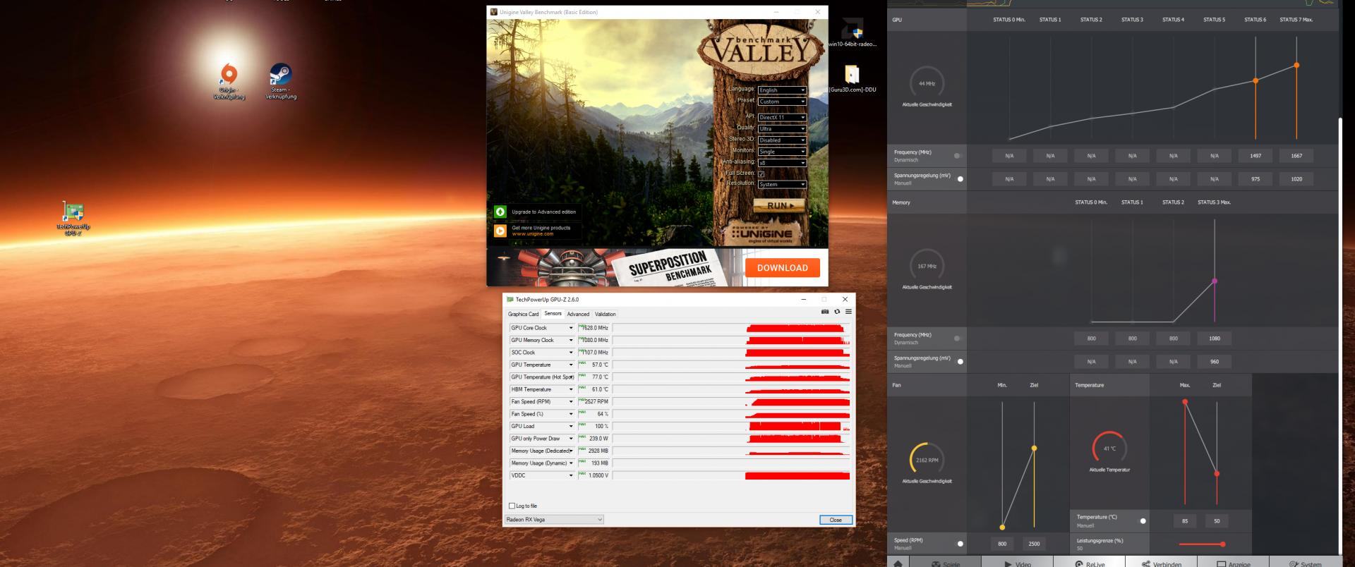Click the memory frequency field 1080

pos(1214,339)
